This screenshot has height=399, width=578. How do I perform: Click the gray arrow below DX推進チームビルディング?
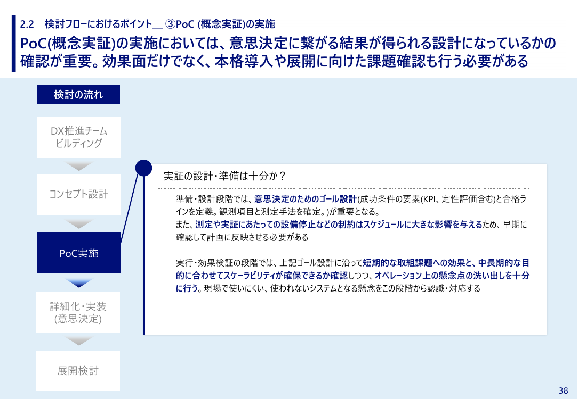click(79, 166)
